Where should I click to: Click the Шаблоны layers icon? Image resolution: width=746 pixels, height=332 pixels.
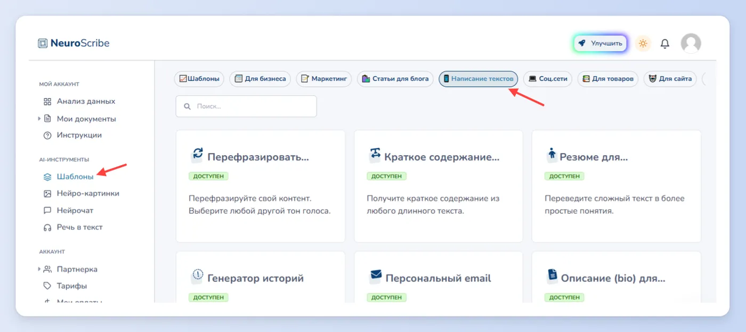[x=47, y=176]
